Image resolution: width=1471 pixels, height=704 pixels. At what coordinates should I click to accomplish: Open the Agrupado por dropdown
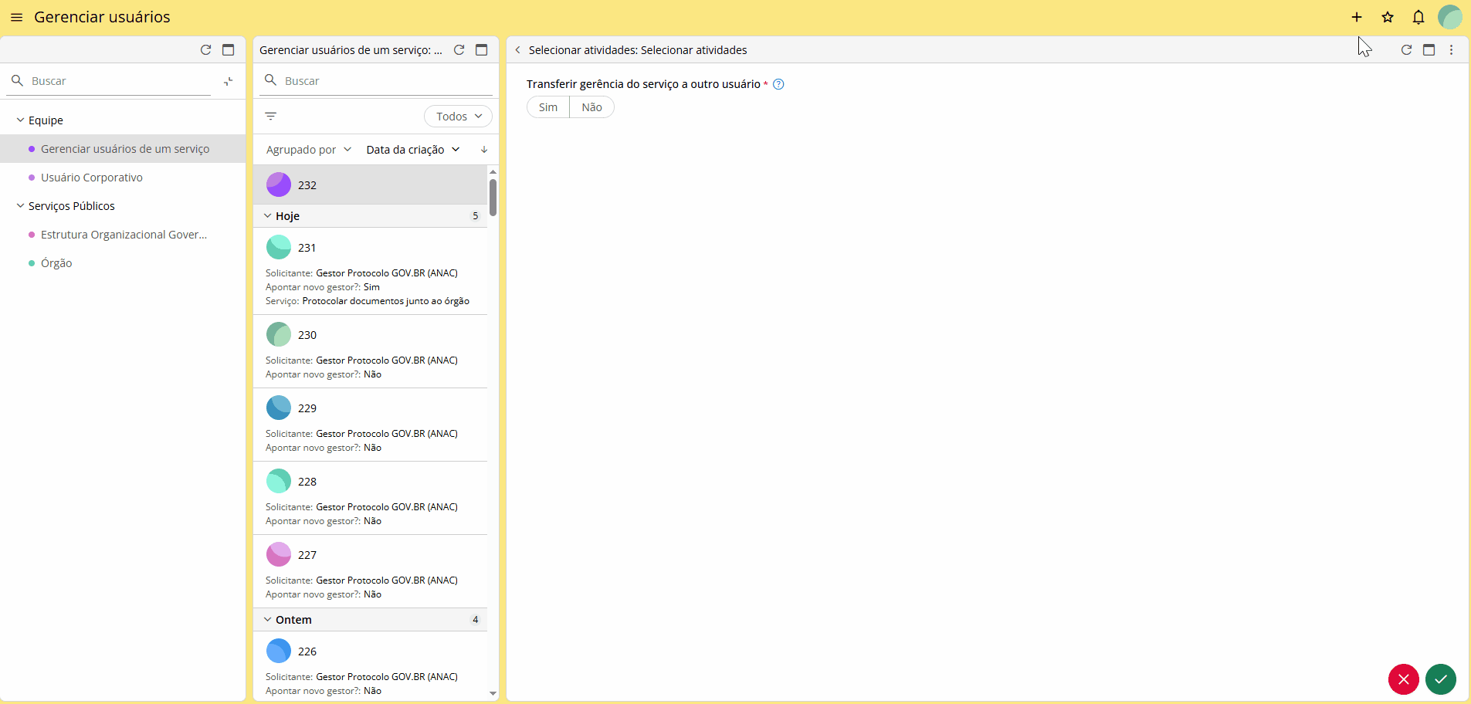point(308,150)
